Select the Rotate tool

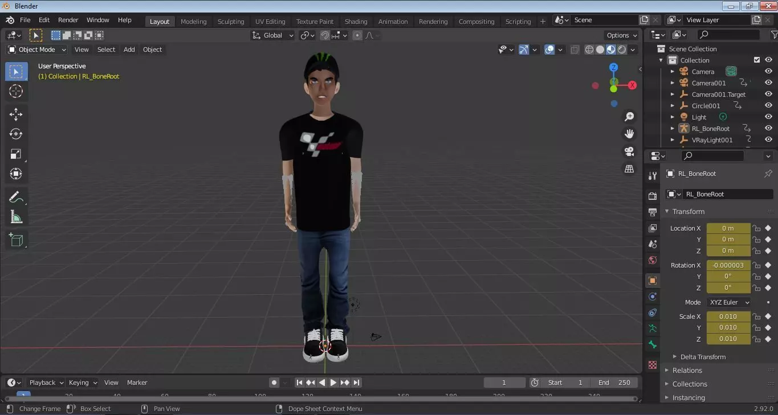click(x=16, y=134)
